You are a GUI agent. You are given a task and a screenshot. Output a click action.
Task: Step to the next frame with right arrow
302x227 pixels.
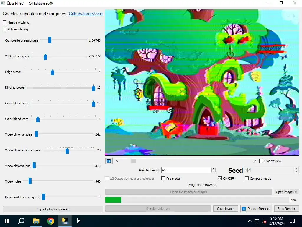click(x=255, y=161)
